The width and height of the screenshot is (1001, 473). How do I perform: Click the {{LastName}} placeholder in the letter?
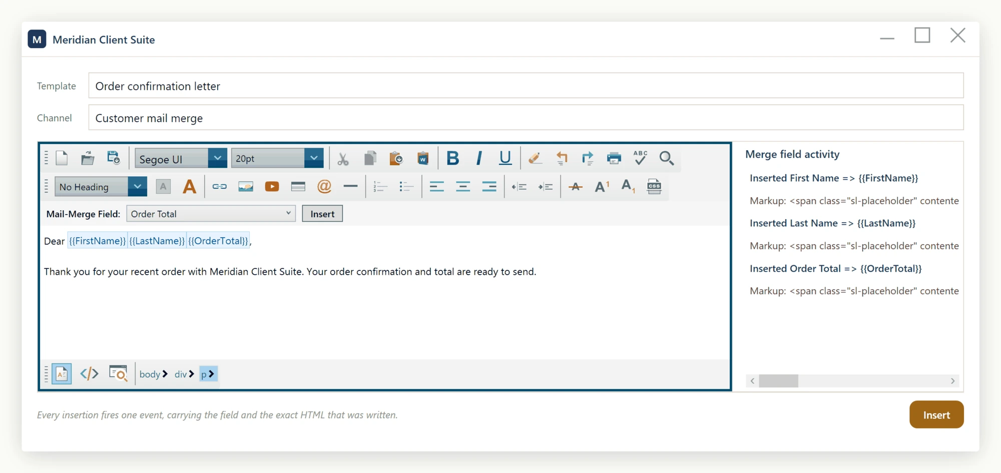[x=157, y=241]
